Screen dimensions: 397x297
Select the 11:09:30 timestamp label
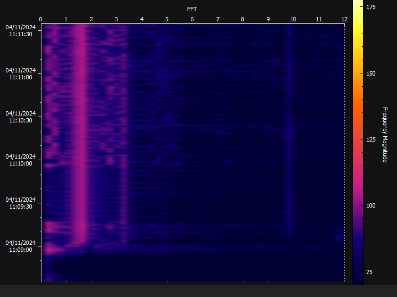(21, 203)
